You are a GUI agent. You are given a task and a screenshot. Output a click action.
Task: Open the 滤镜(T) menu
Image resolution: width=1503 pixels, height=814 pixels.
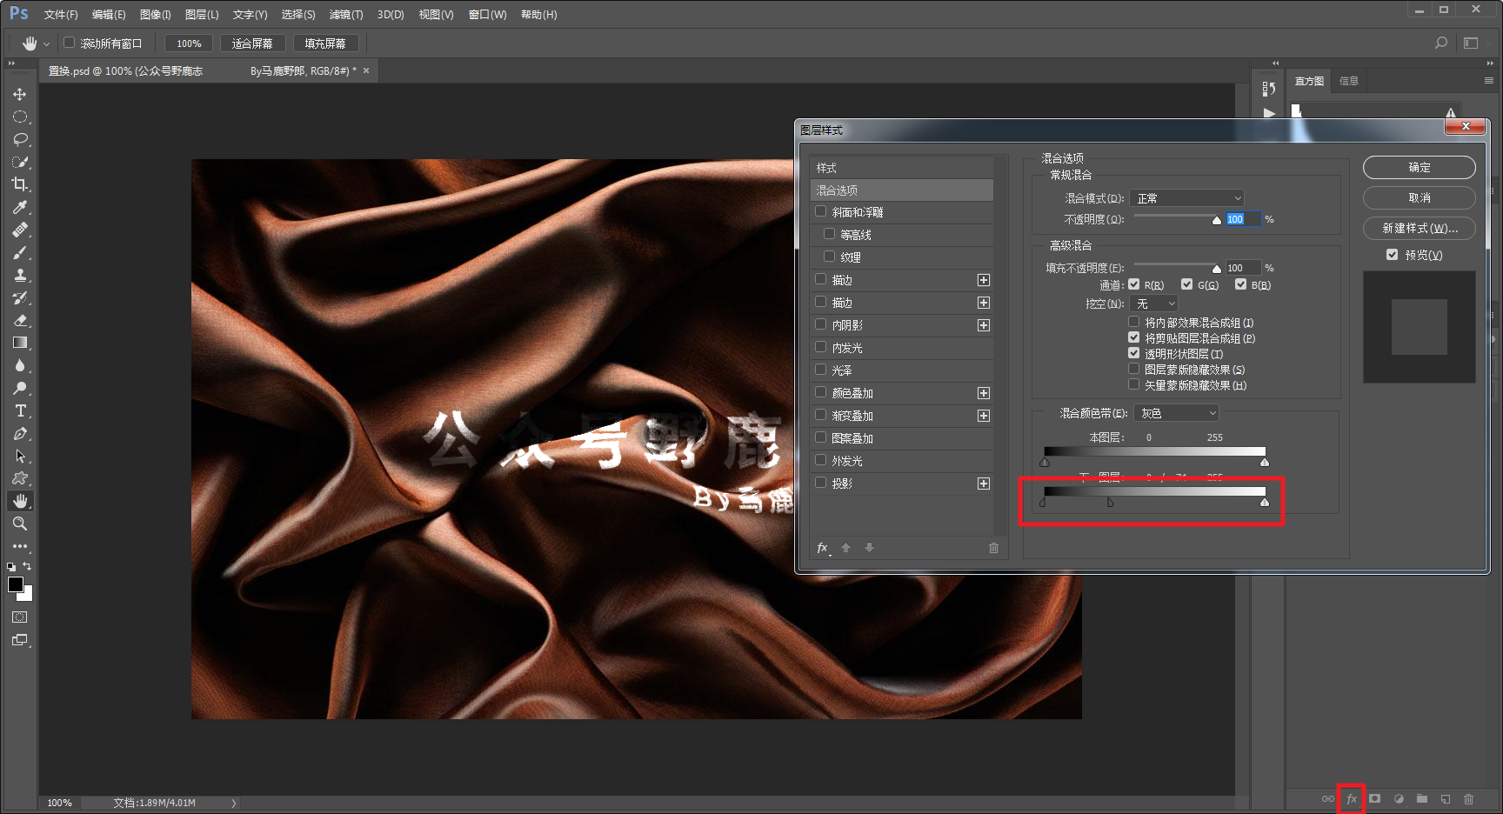pyautogui.click(x=346, y=15)
